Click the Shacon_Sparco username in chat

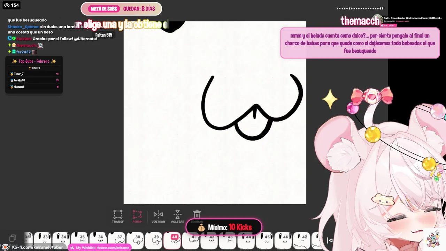tap(23, 26)
